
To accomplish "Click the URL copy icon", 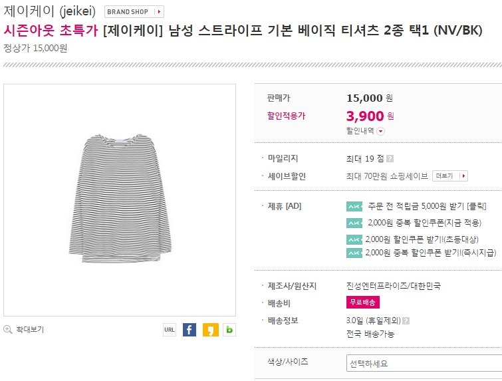I will click(170, 330).
